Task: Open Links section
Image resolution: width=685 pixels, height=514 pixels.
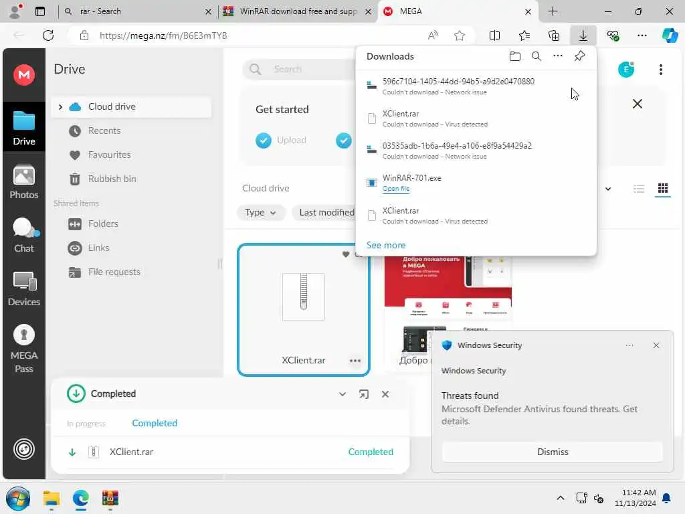Action: [x=99, y=248]
